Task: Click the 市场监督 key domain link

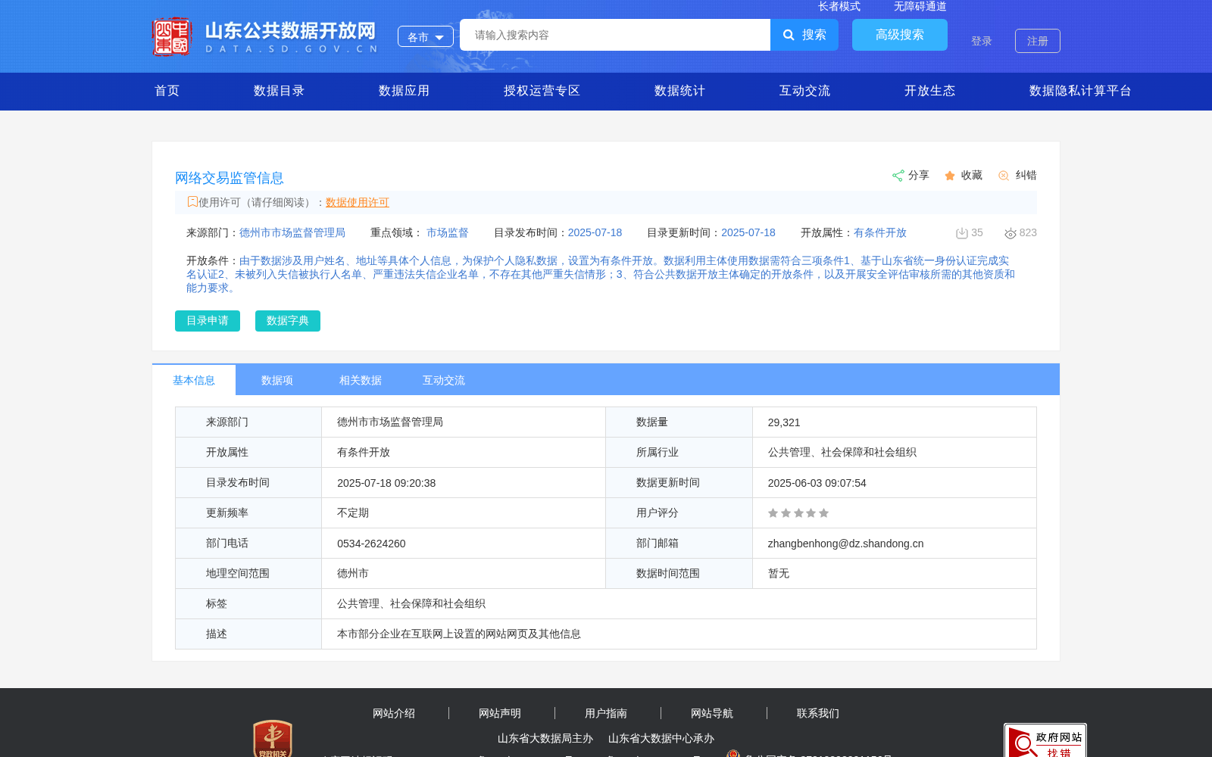Action: 448,233
